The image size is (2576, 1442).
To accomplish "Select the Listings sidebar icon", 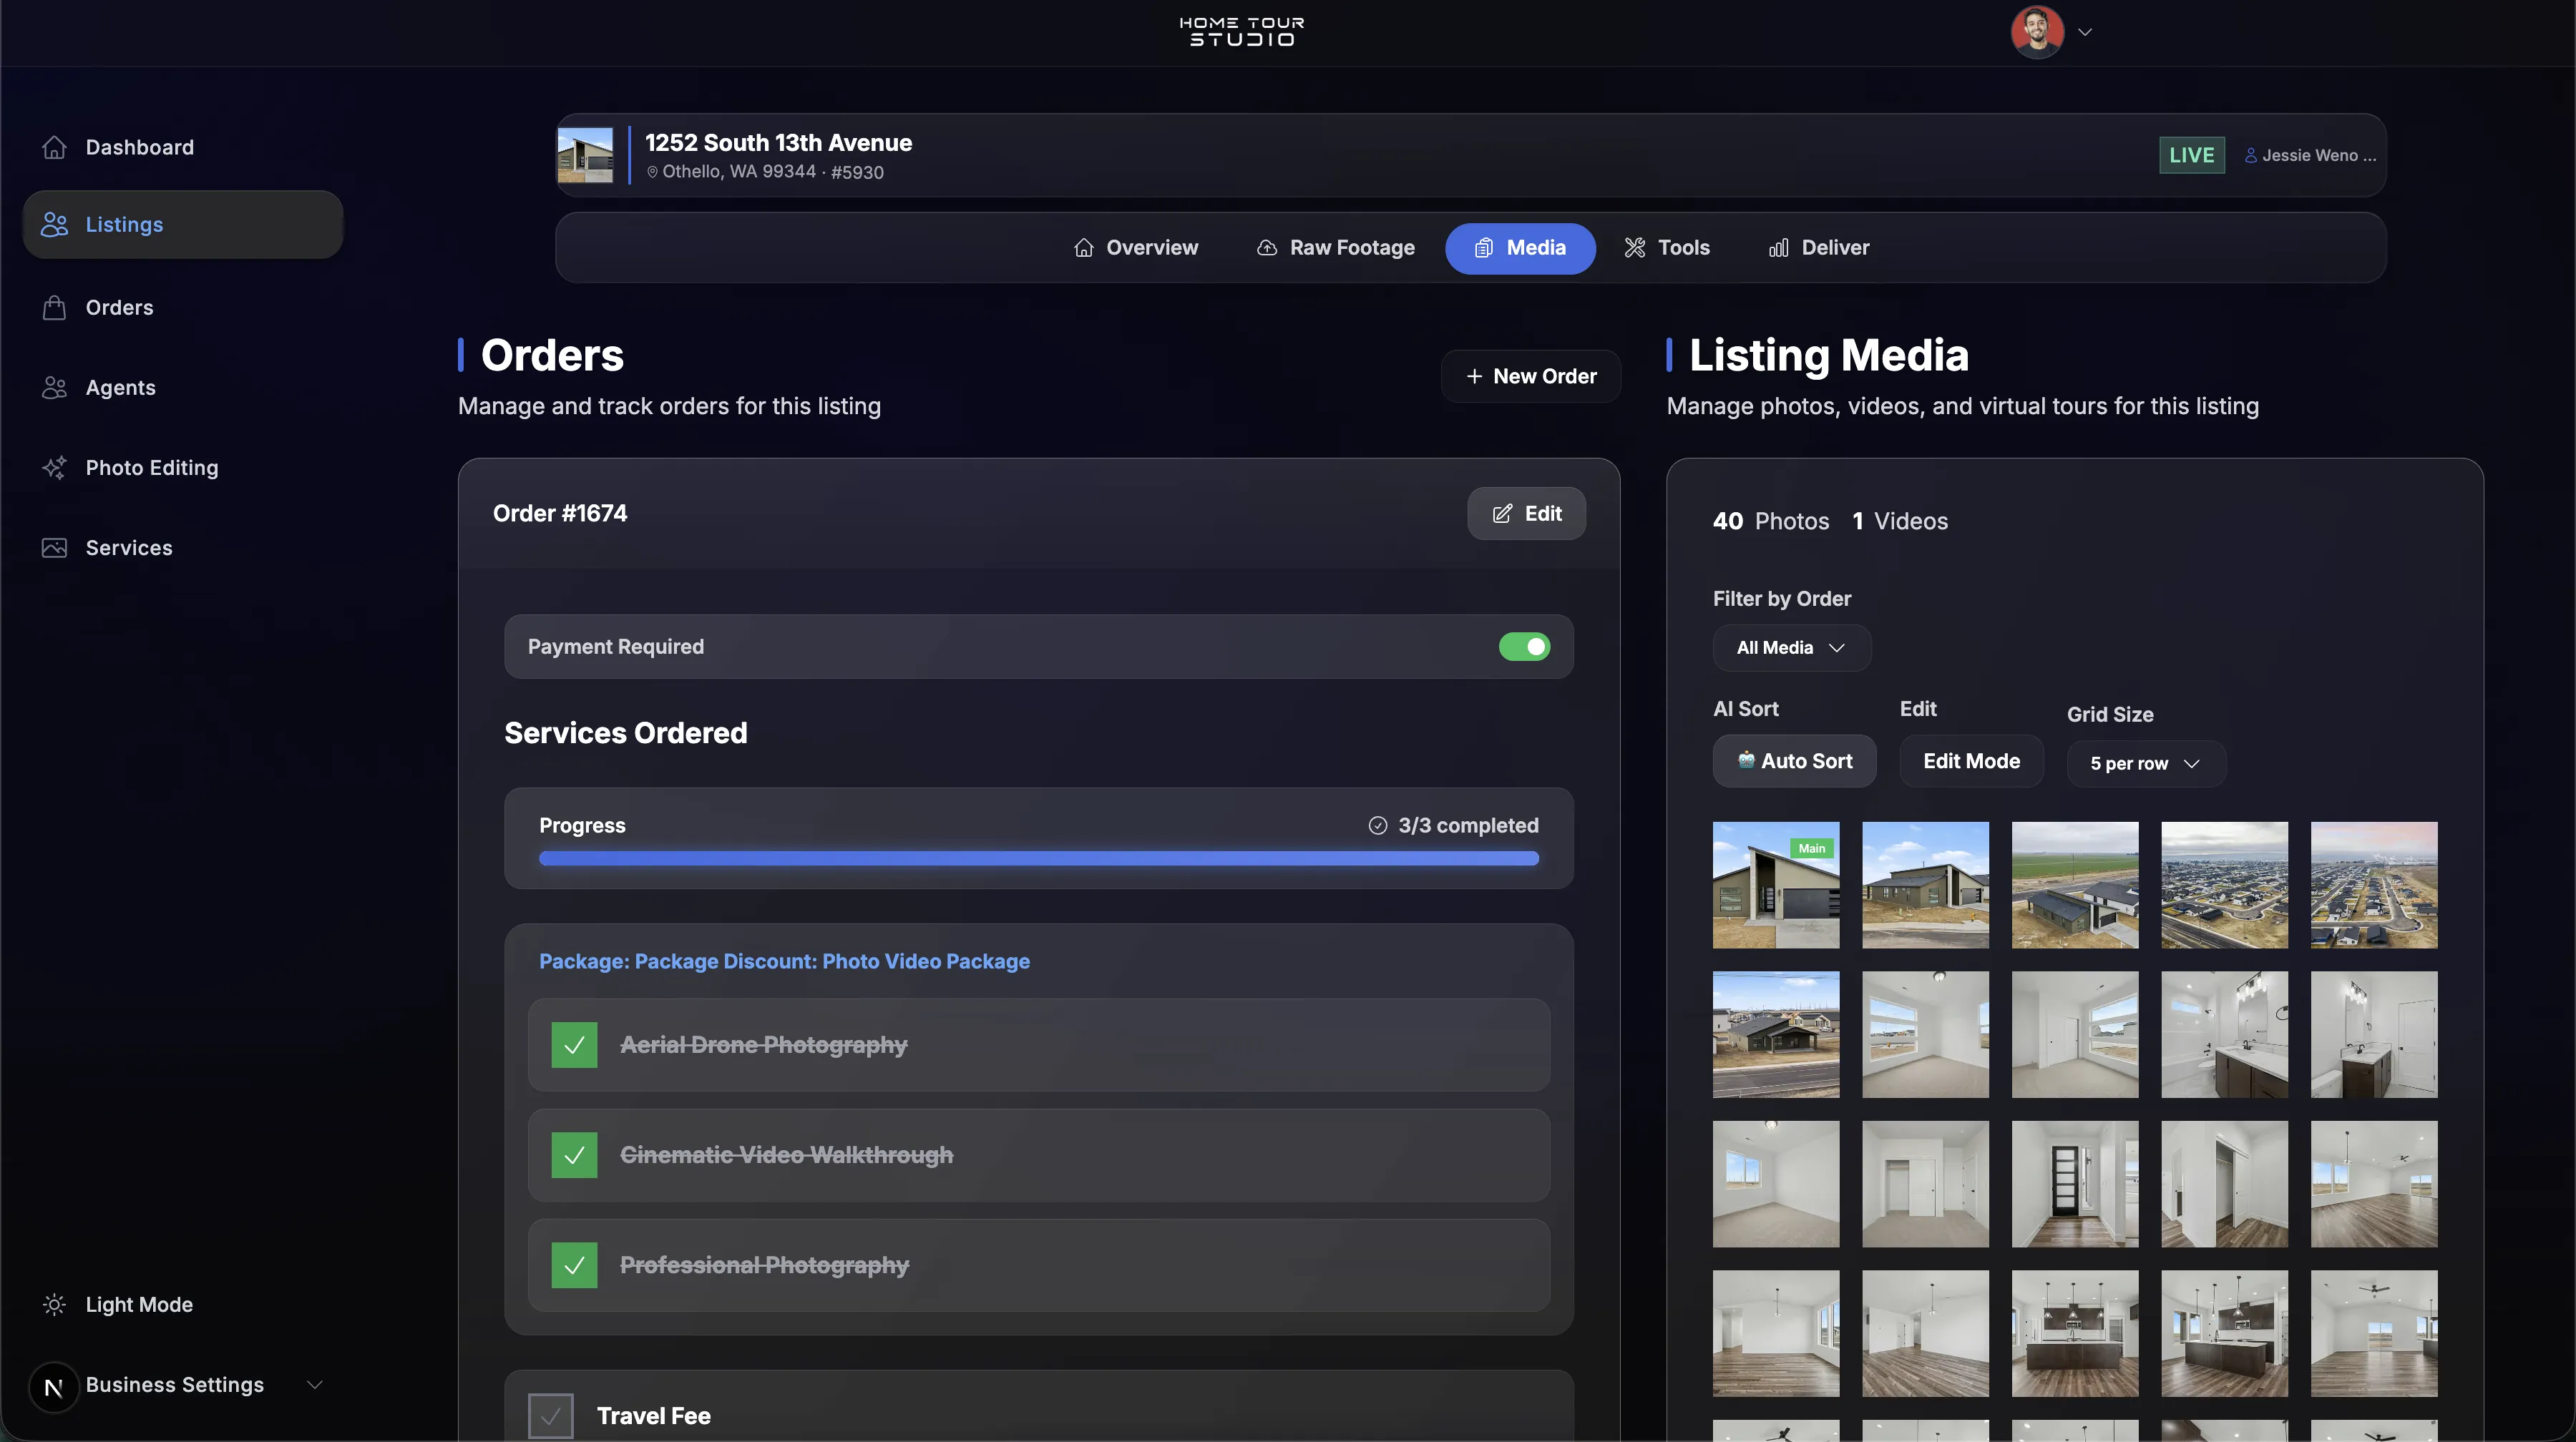I will [x=56, y=224].
